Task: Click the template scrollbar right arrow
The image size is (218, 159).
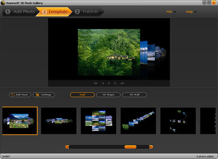Action: [x=151, y=147]
